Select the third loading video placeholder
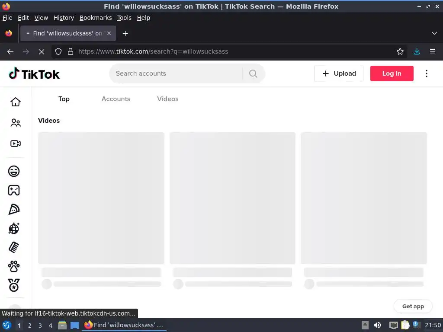This screenshot has height=332, width=443. (x=363, y=198)
